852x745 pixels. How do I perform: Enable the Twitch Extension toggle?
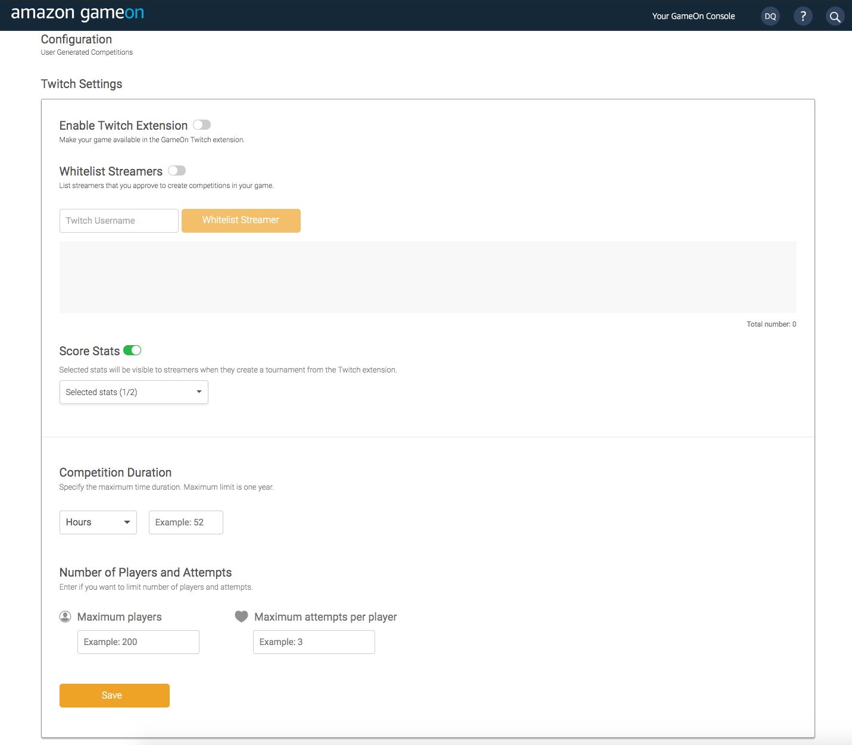click(x=202, y=125)
